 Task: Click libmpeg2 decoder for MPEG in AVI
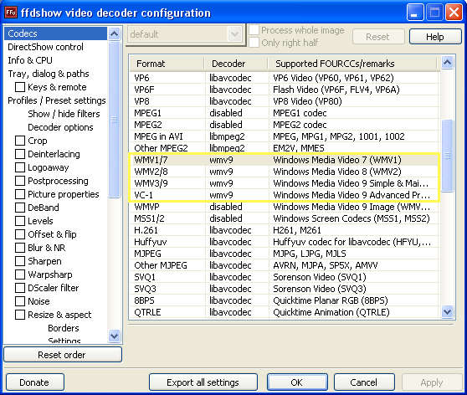(x=227, y=136)
